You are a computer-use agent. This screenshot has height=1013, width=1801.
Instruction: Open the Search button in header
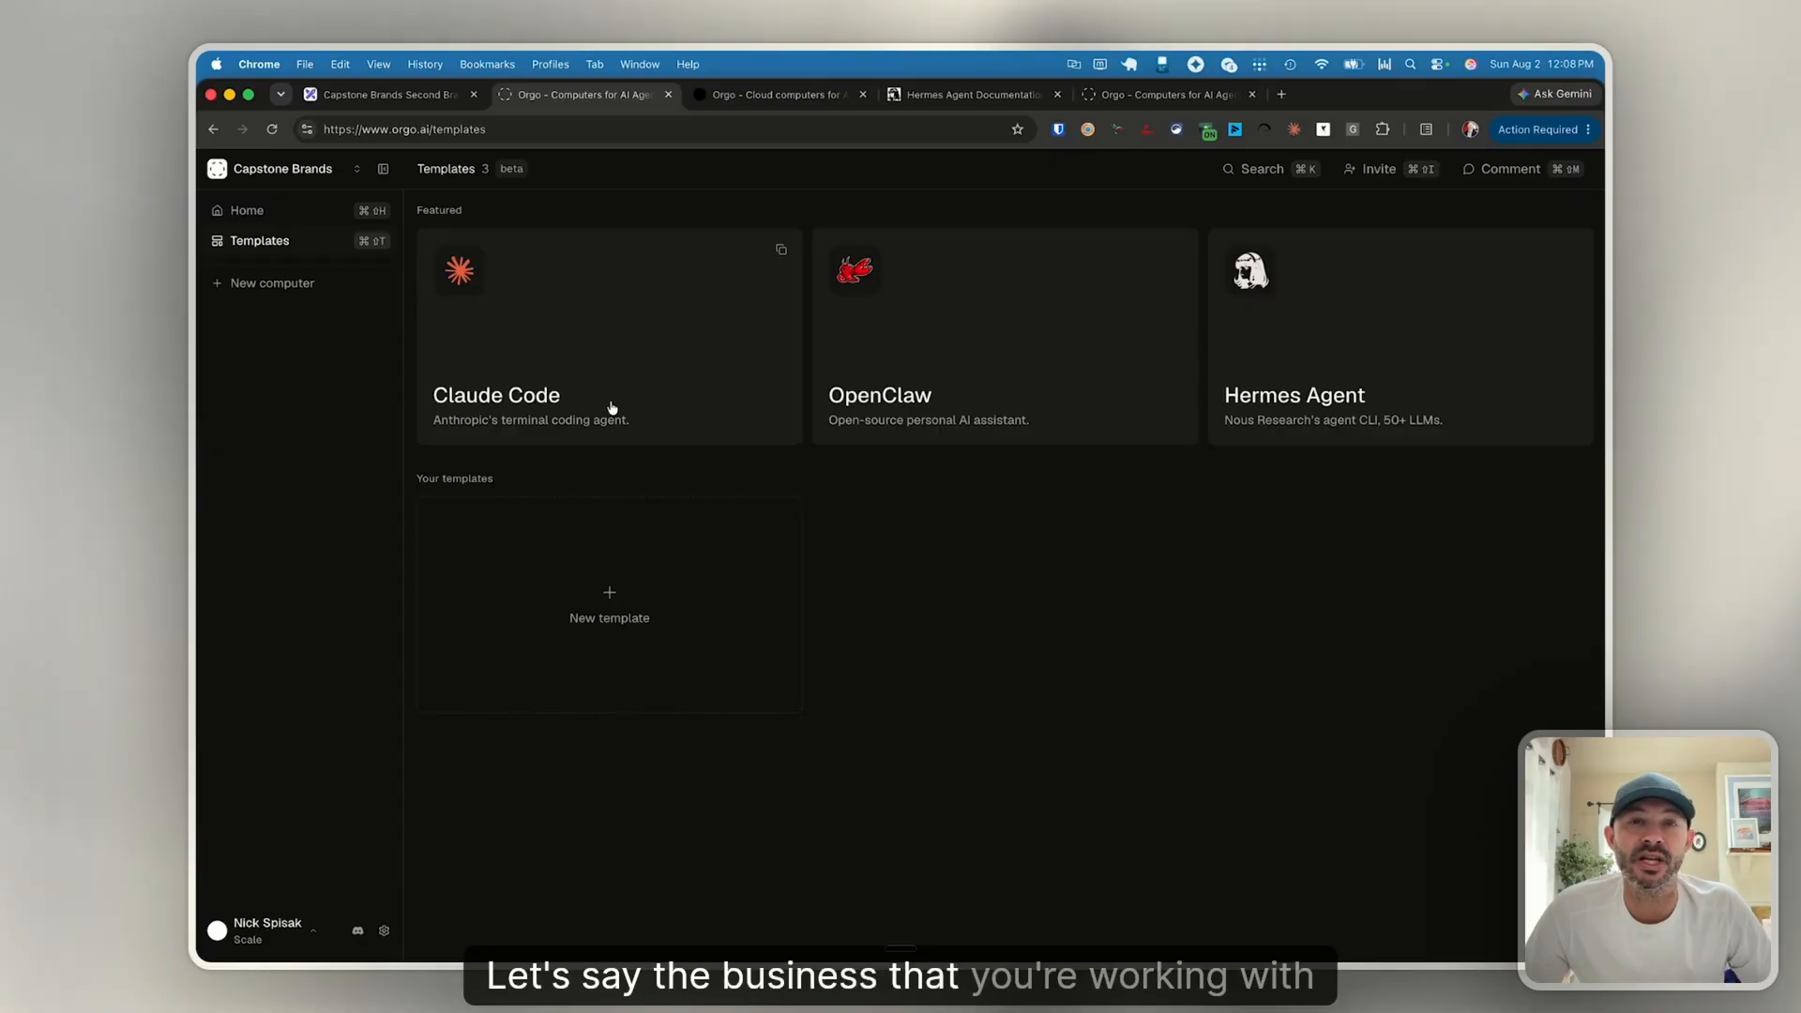click(x=1270, y=169)
